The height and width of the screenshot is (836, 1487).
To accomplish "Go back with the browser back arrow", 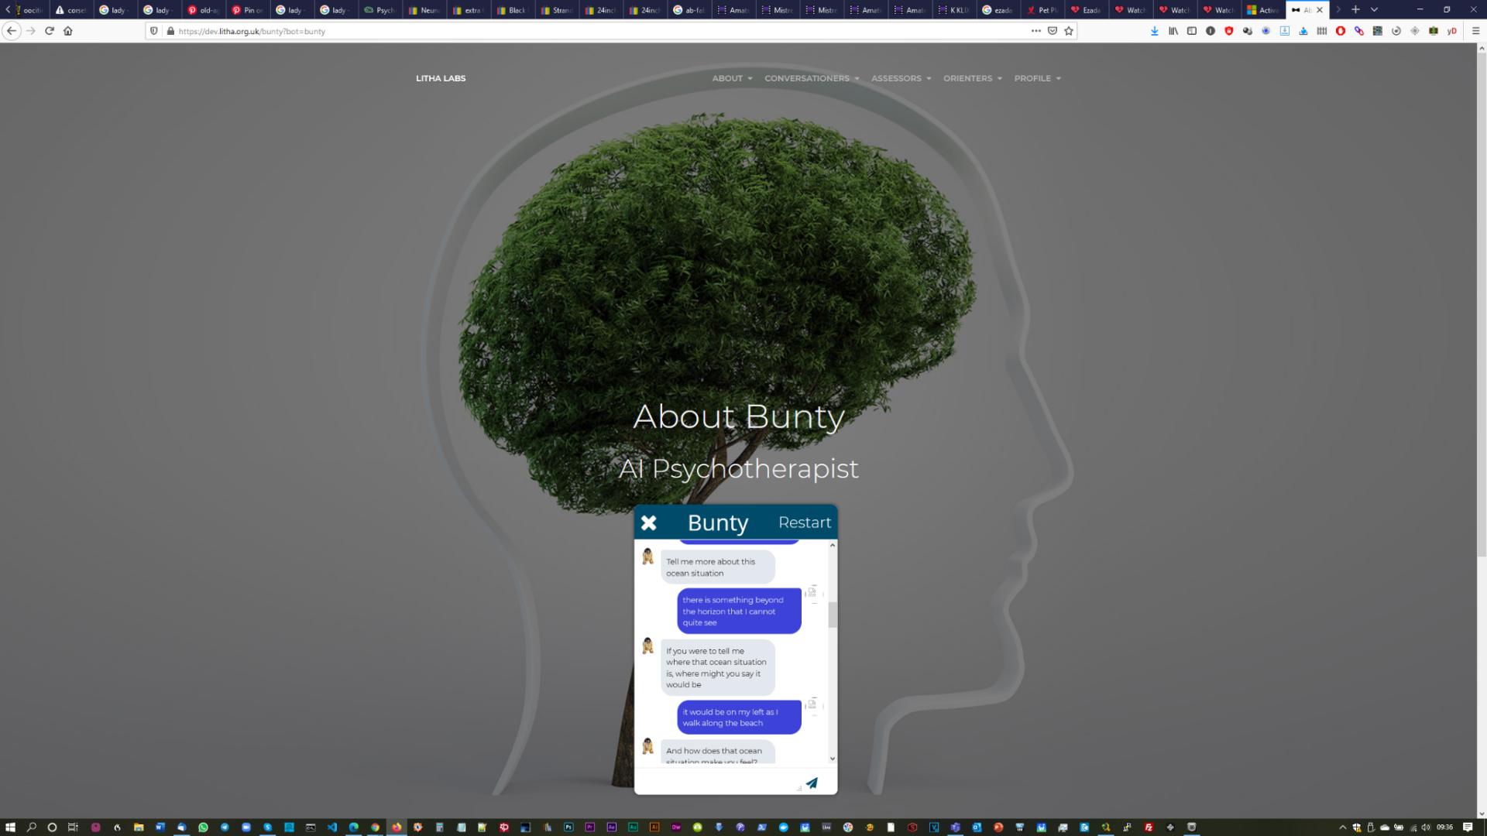I will click(12, 31).
